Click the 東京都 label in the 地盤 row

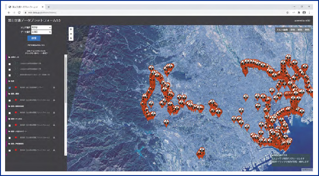point(31,88)
